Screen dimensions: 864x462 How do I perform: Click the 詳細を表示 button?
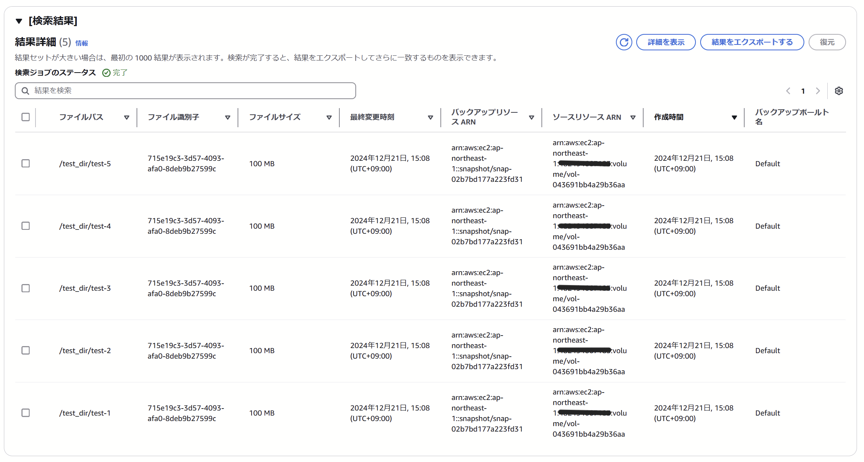pos(665,42)
